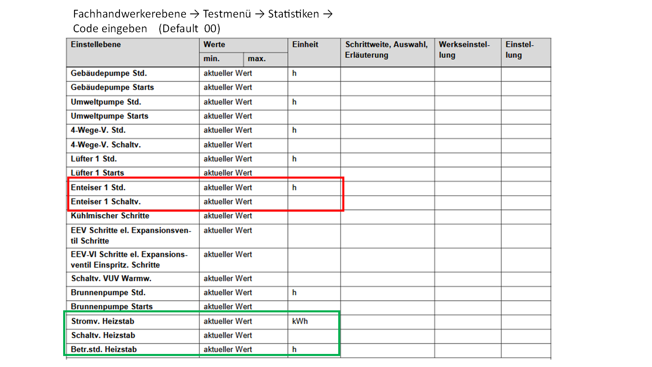Click the 'Code eingeben' heading text
This screenshot has height=367, width=652.
click(110, 29)
